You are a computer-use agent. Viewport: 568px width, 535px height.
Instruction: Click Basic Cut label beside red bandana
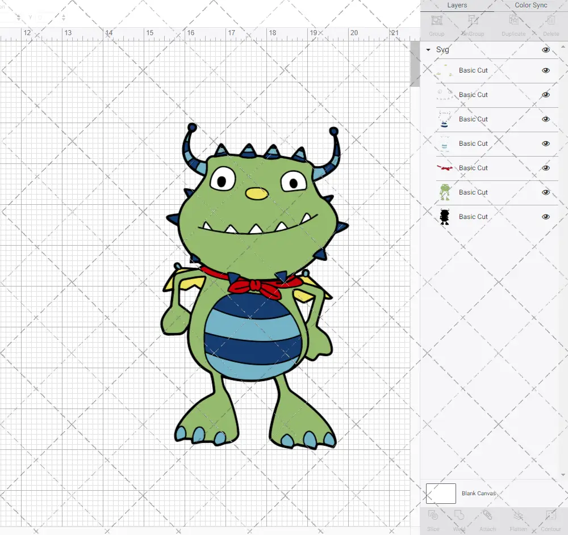point(473,168)
